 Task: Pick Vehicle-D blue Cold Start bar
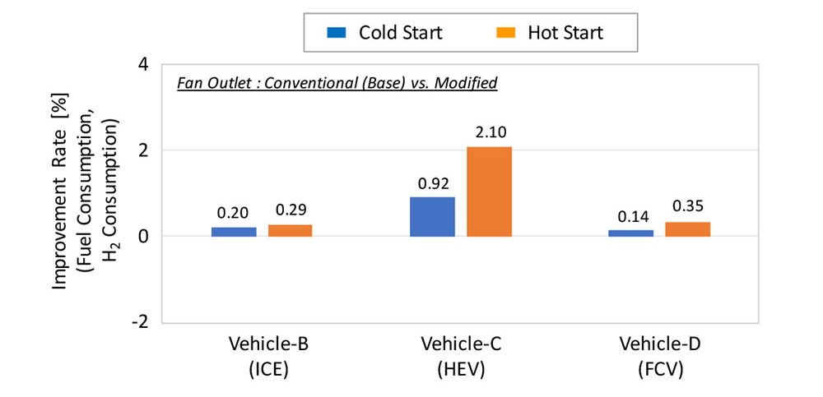630,233
